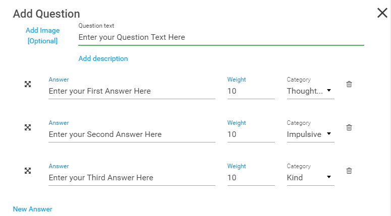Click the second answer's Weight field
Image resolution: width=391 pixels, height=216 pixels.
click(251, 134)
